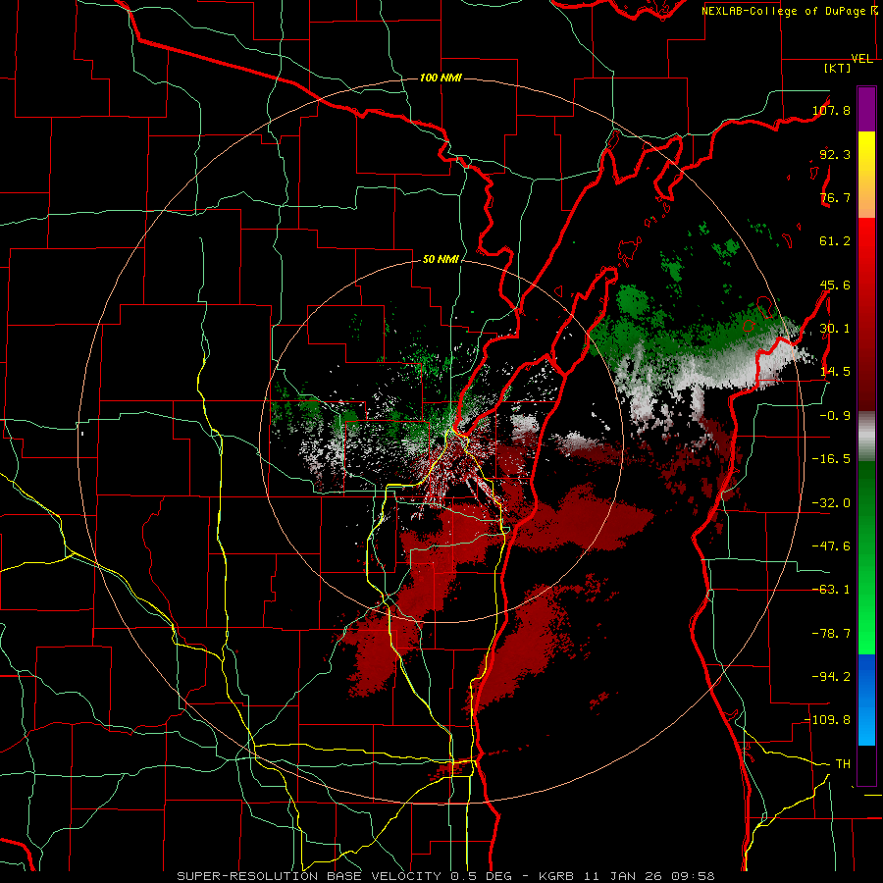883x883 pixels.
Task: Click the VEL legend title
Action: (x=862, y=59)
